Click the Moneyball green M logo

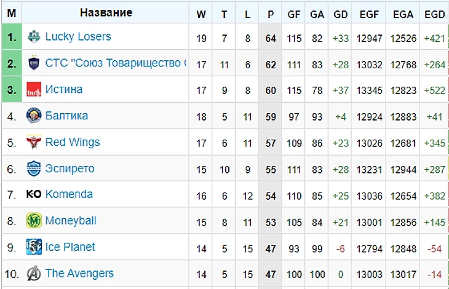click(x=34, y=221)
